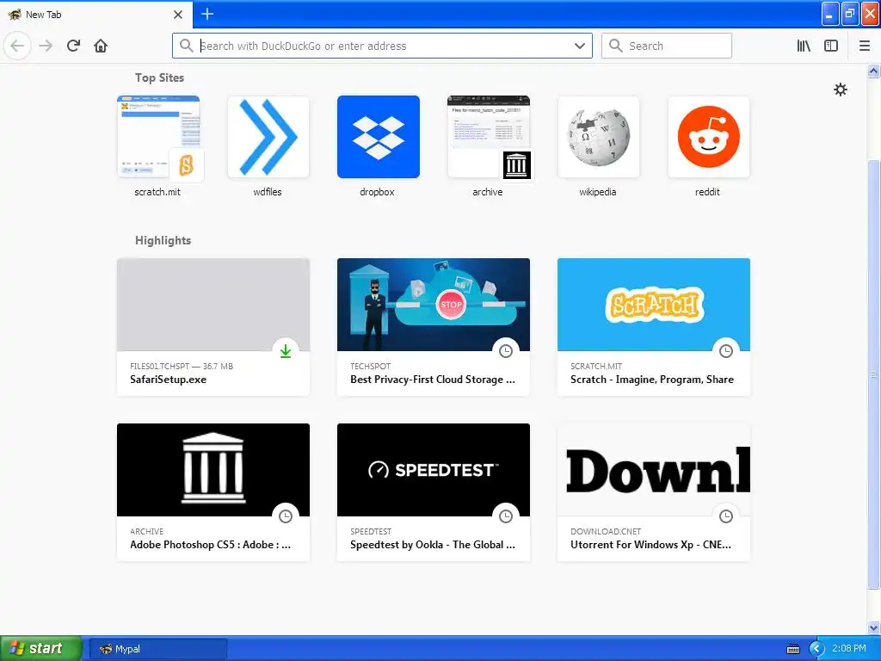Click the scratch.mit label under Top Sites

point(157,192)
